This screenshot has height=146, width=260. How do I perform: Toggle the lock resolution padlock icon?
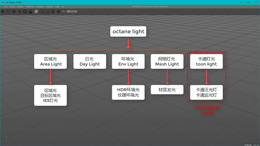(31, 11)
